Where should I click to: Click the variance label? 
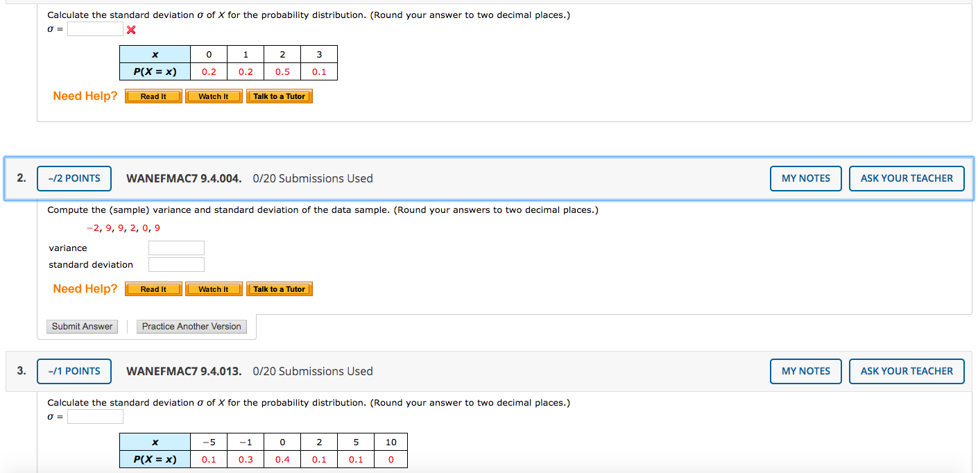68,248
